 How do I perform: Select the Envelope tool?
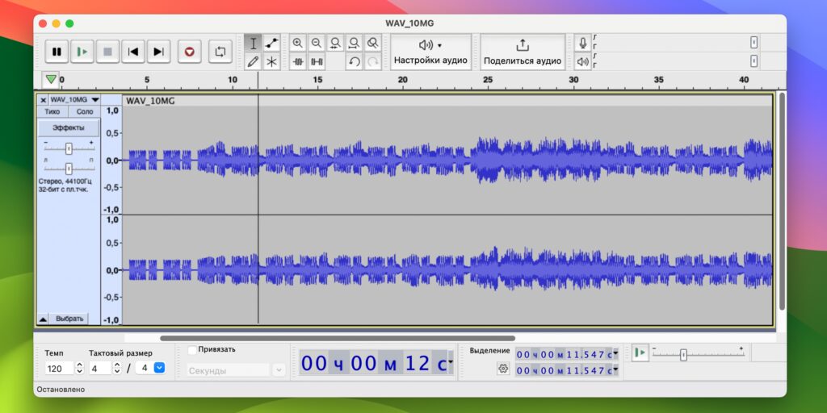(271, 44)
